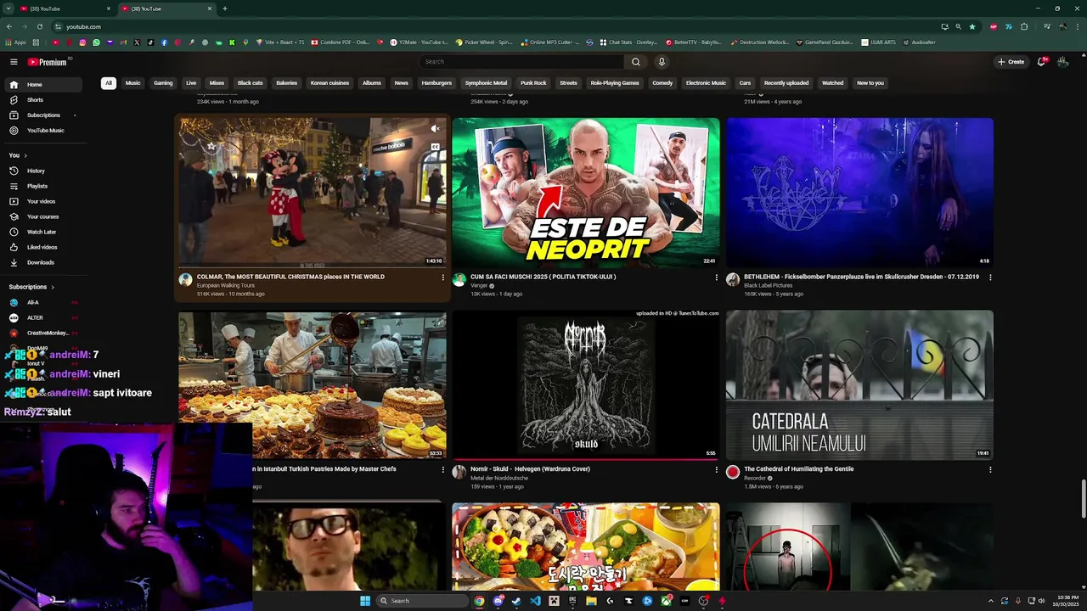The width and height of the screenshot is (1087, 611).
Task: Select the Korean cuisines filter chip
Action: 329,83
